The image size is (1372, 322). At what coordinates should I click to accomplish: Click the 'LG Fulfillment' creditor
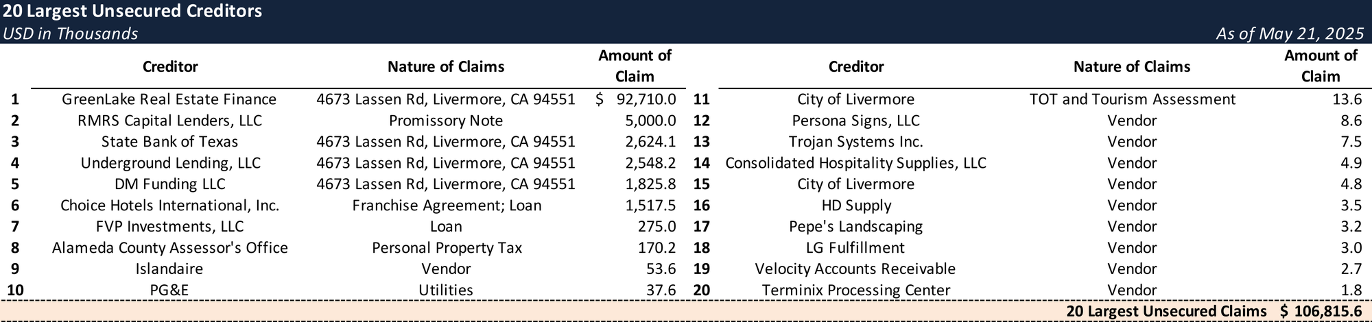point(856,248)
